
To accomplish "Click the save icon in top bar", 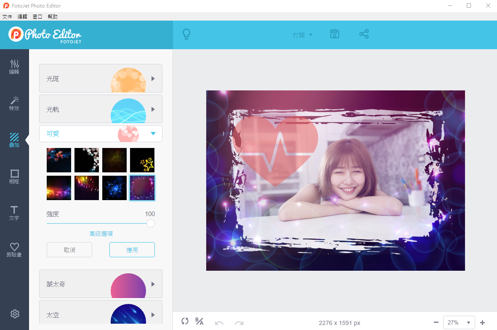I will click(x=335, y=34).
